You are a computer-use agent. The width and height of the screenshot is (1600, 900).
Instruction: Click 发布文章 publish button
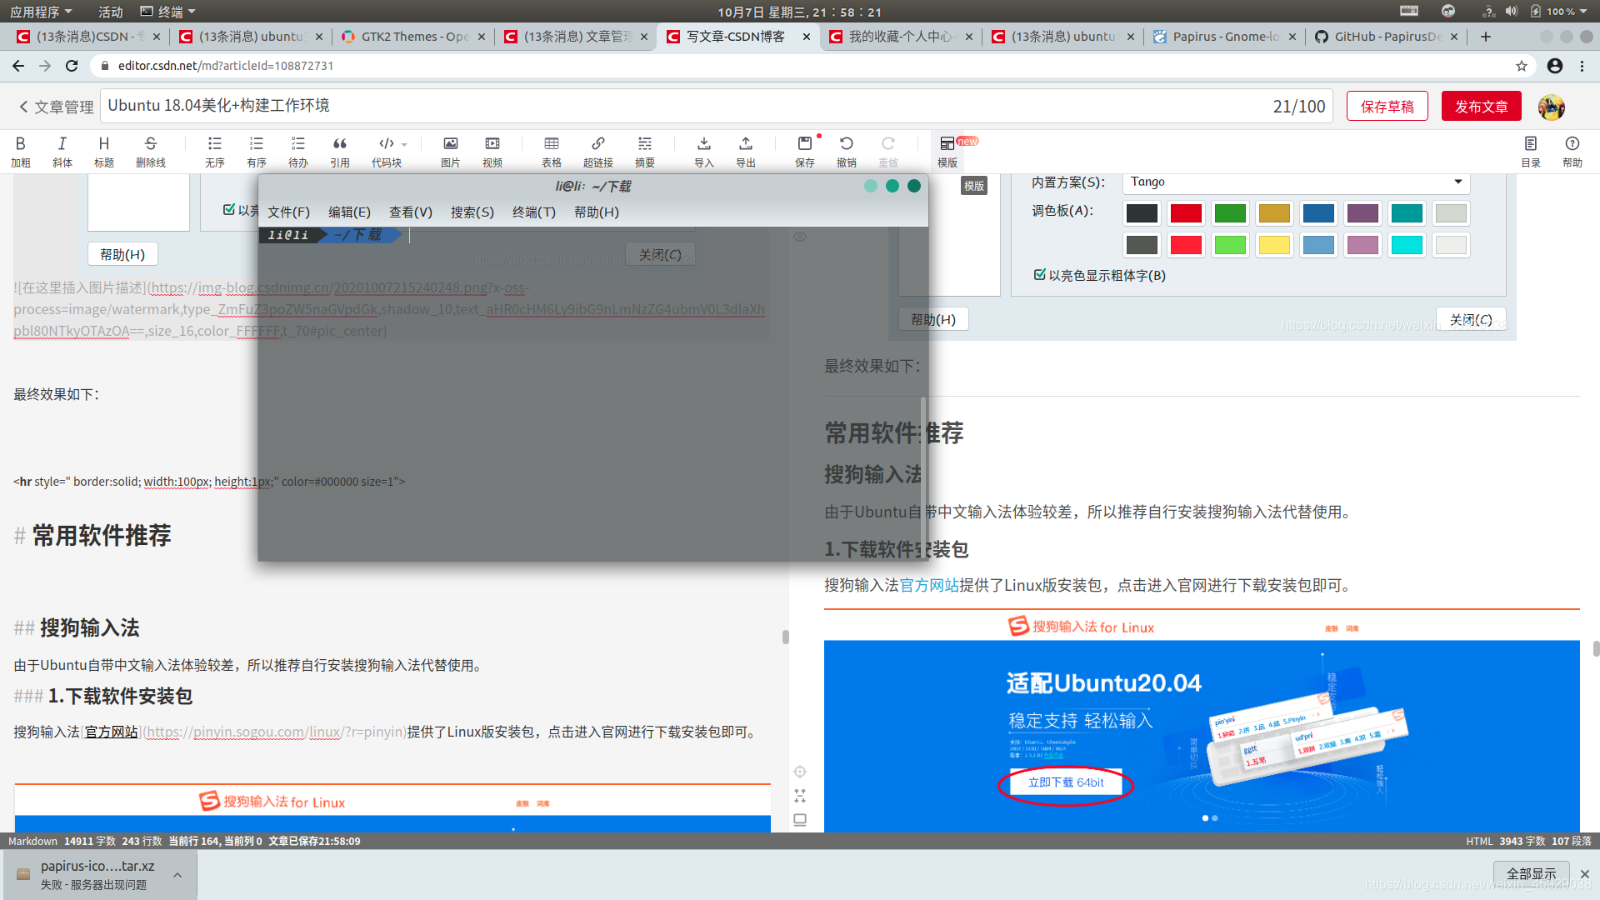click(x=1482, y=107)
